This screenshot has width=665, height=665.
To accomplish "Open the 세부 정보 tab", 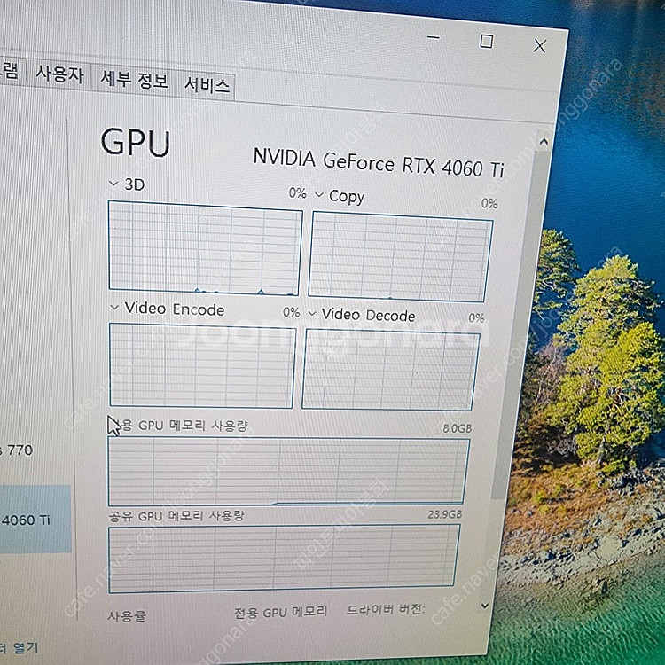I will (x=134, y=79).
